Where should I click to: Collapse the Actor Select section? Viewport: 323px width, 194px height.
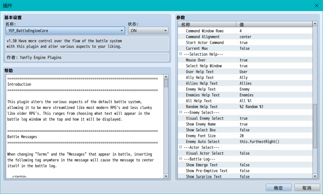(181, 147)
